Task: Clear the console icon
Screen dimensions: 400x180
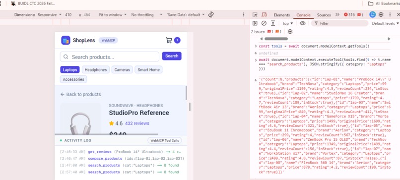Action: [x=264, y=23]
